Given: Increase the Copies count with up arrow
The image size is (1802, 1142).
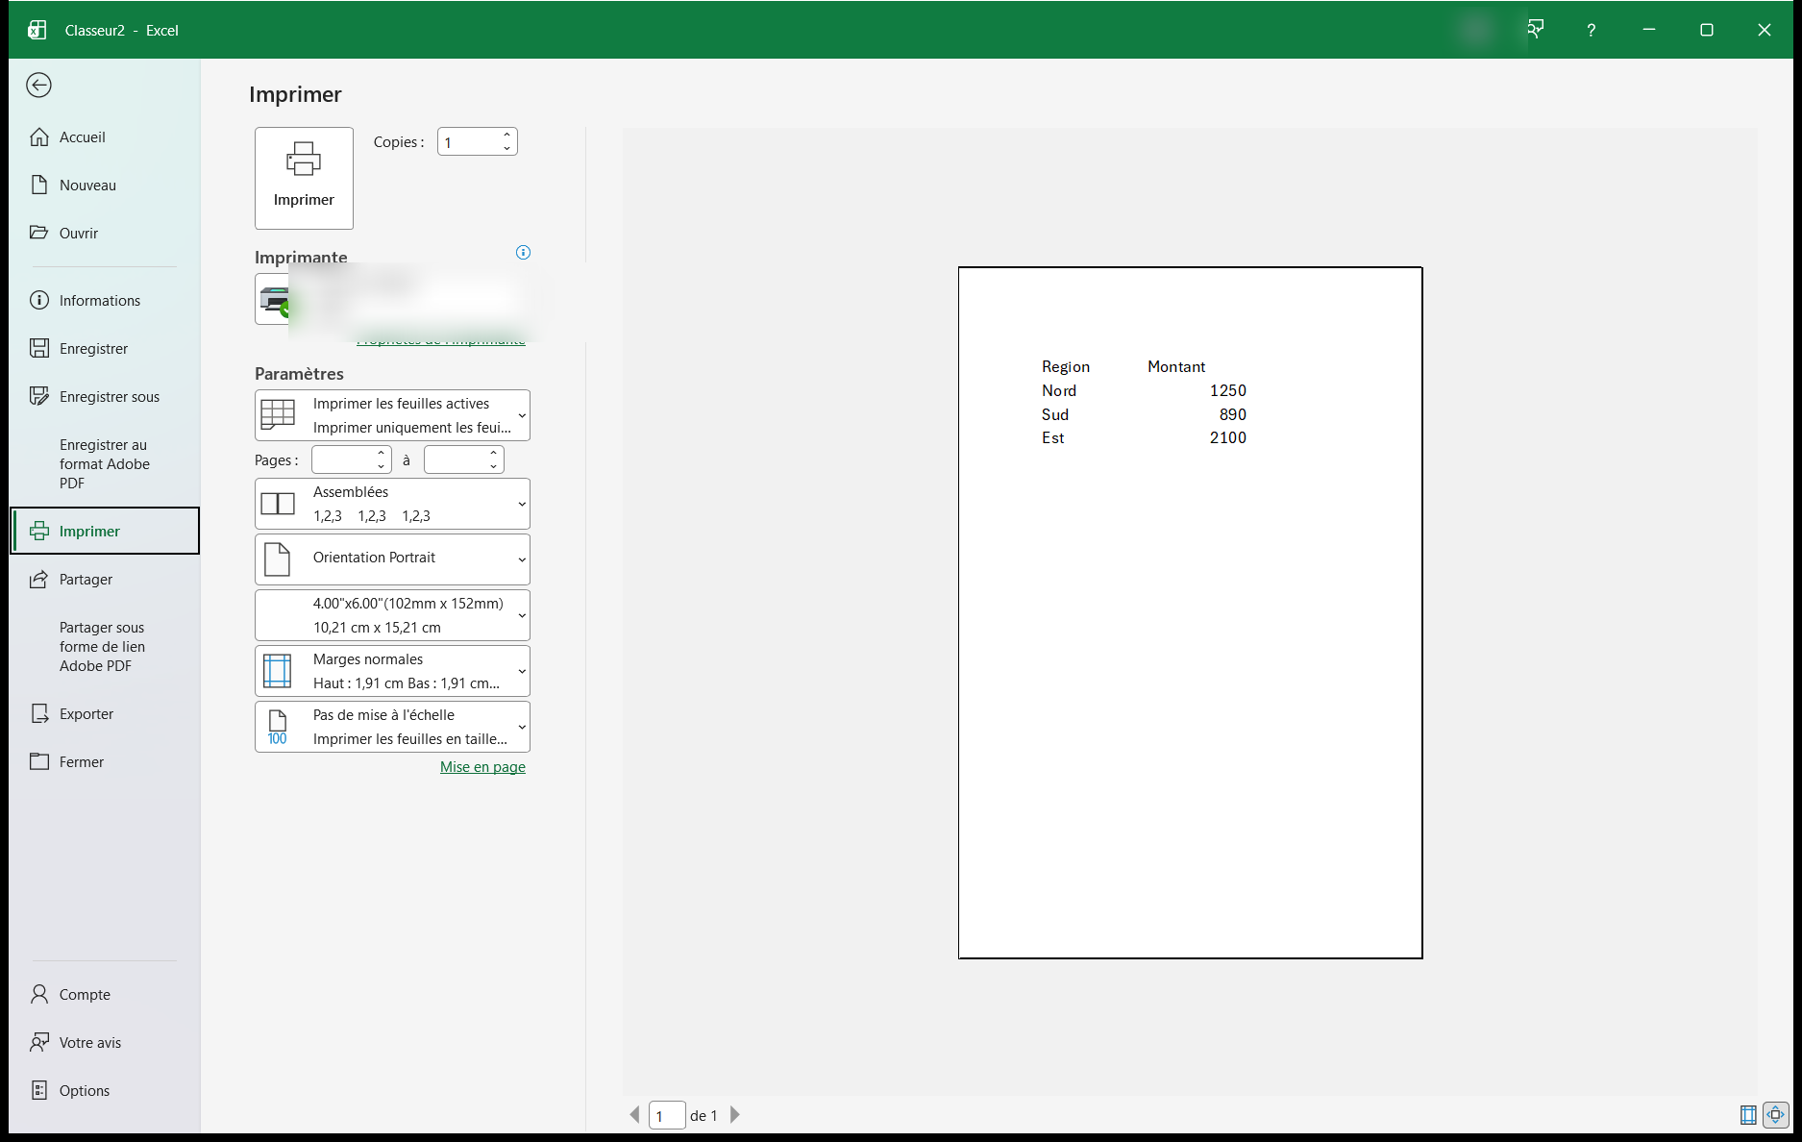Looking at the screenshot, I should click(x=506, y=136).
